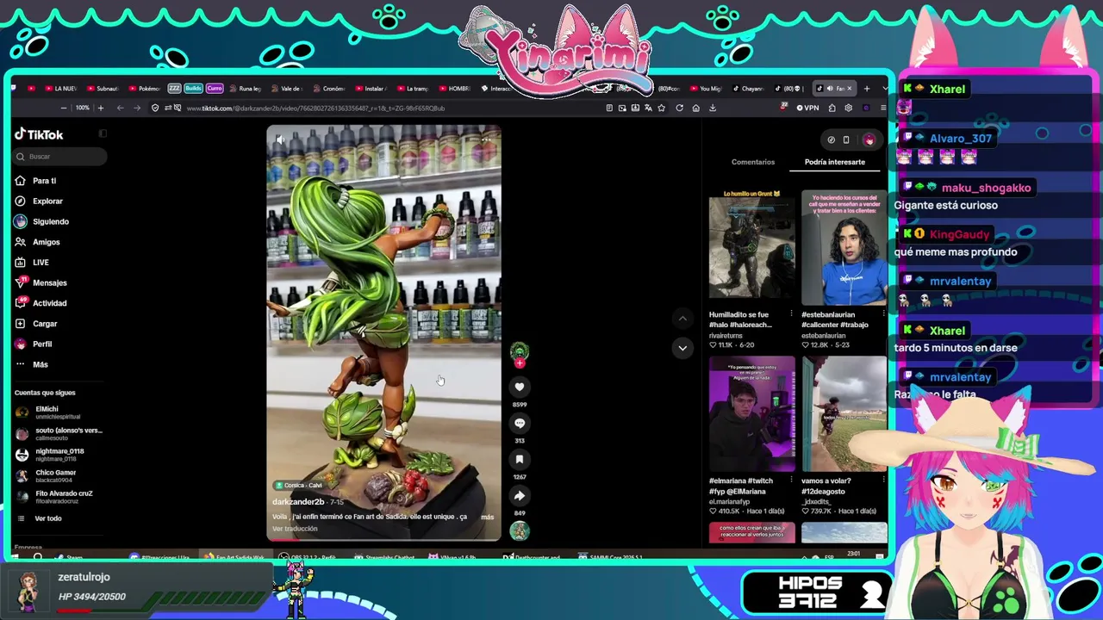The image size is (1103, 620).
Task: Open the Builds bookmark tab
Action: (x=193, y=89)
